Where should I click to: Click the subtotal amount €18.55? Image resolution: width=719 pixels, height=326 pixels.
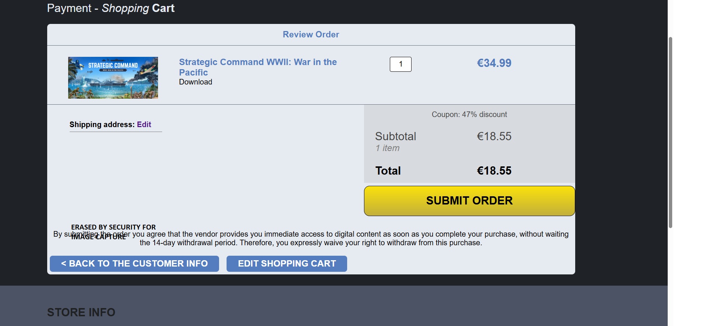494,136
